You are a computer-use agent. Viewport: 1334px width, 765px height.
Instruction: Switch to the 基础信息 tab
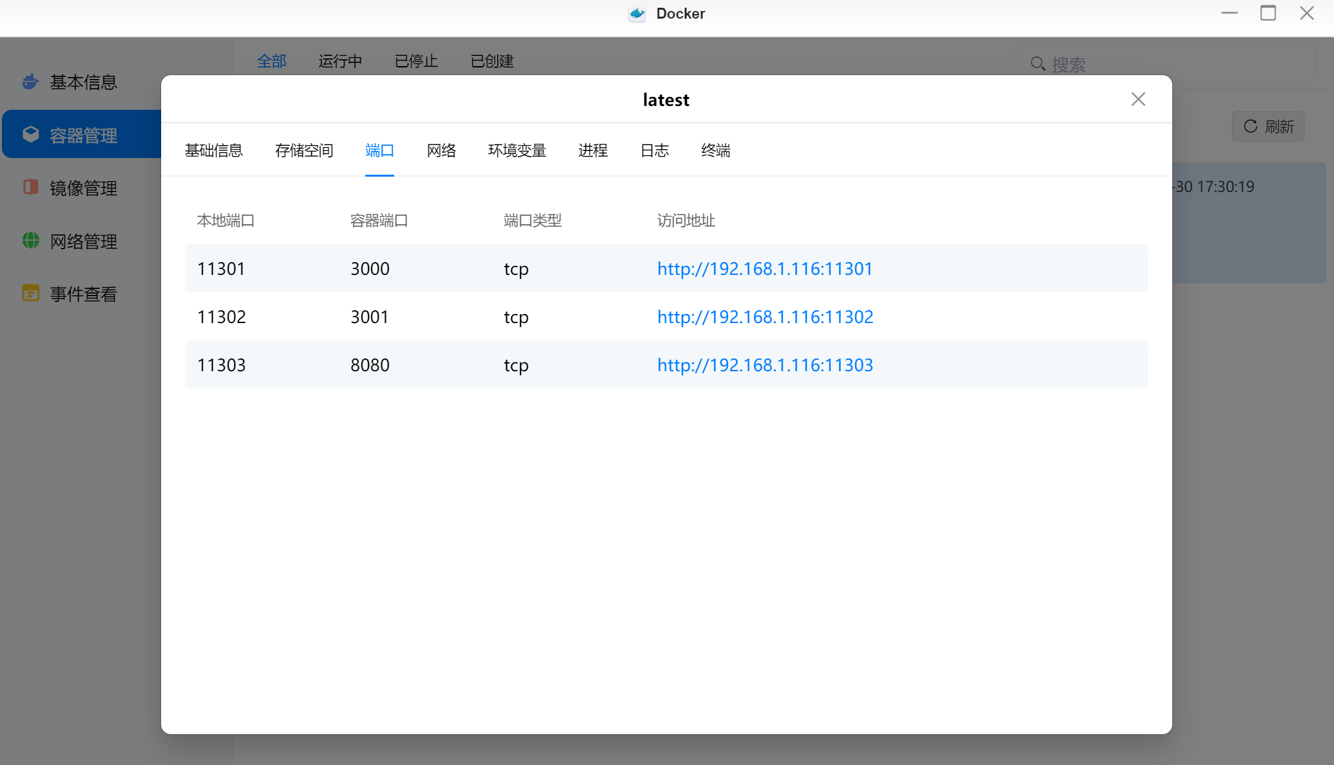tap(214, 150)
